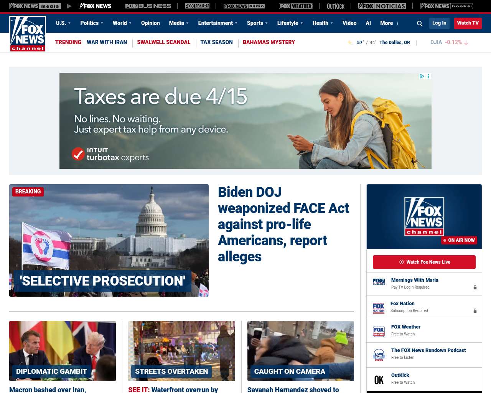Open Fox News Audio logo
This screenshot has height=393, width=491.
point(244,6)
